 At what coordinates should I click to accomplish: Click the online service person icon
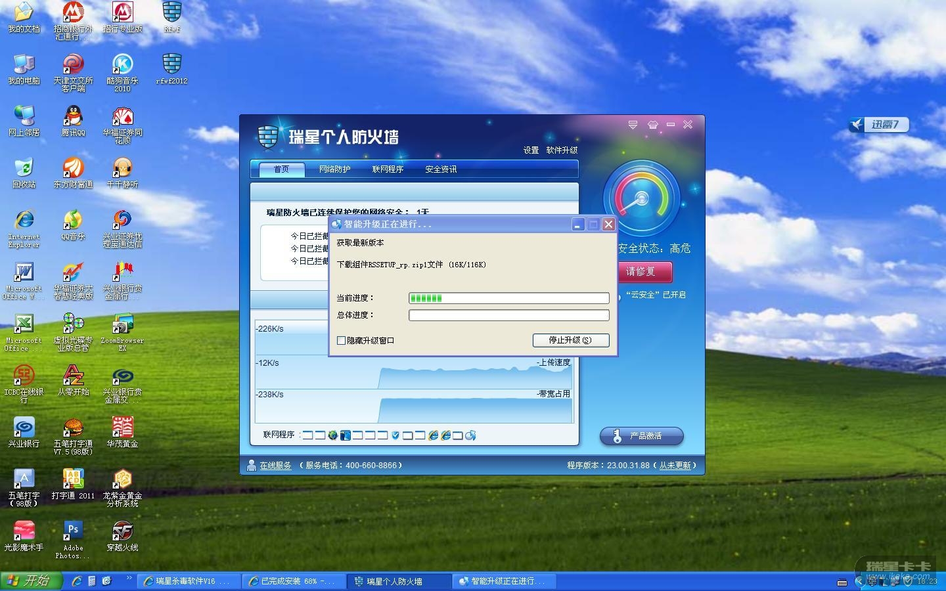click(251, 465)
